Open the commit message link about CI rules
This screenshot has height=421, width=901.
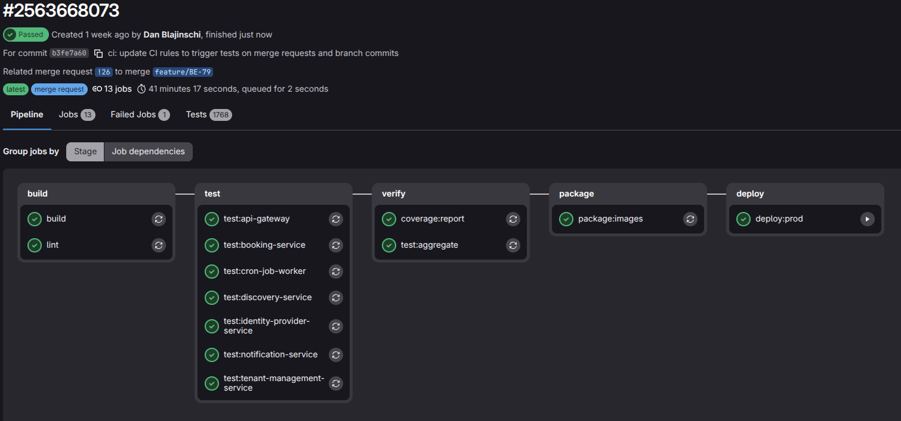click(253, 53)
